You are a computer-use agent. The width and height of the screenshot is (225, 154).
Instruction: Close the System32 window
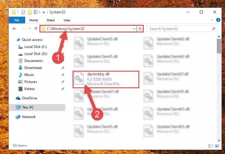click(215, 12)
